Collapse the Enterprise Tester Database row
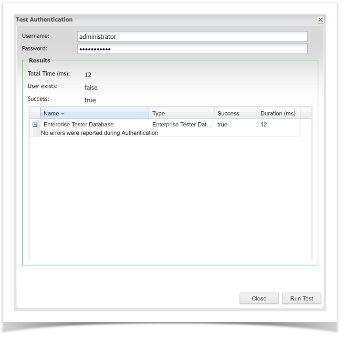This screenshot has height=337, width=344. (x=35, y=125)
